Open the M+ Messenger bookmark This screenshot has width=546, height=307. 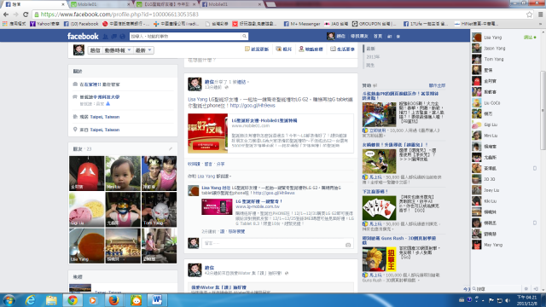click(x=302, y=24)
